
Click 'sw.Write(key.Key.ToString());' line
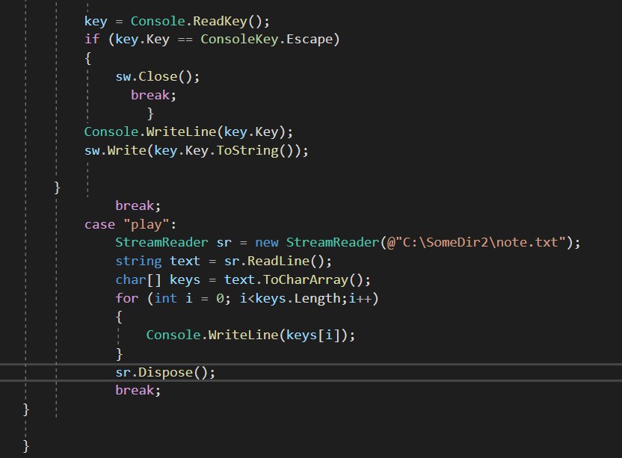click(196, 150)
